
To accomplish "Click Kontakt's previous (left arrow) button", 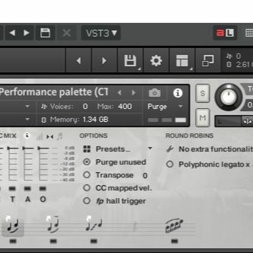I will [78, 61].
